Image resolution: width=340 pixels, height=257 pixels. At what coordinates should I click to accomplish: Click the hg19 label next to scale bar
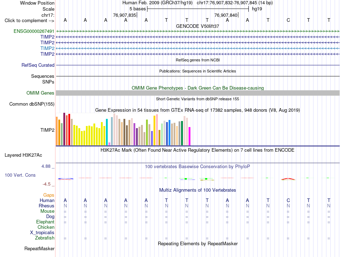[x=257, y=9]
